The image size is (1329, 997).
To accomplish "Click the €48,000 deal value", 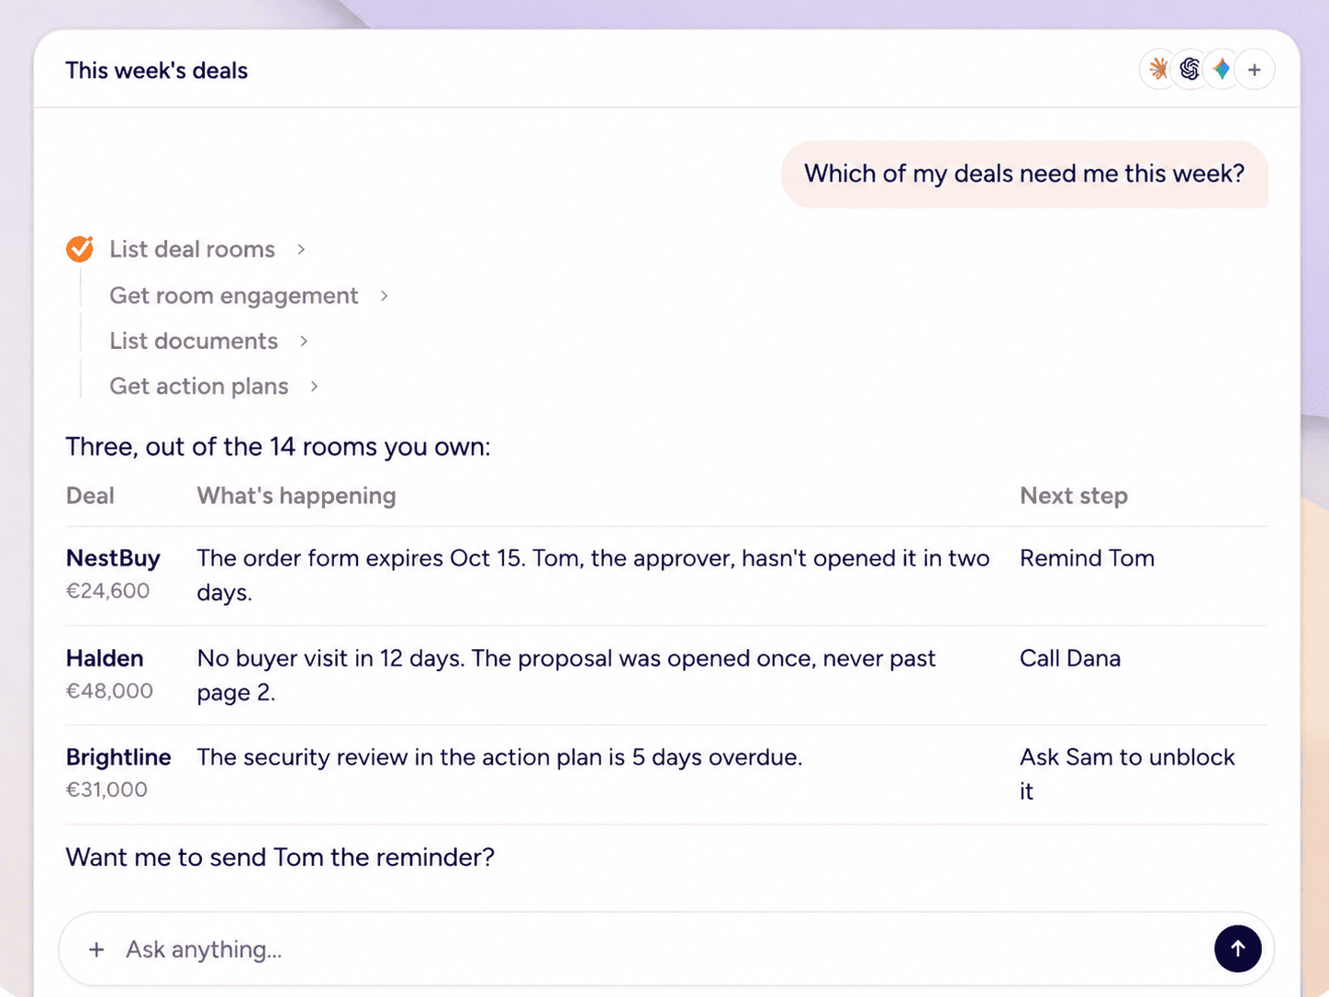I will [x=109, y=690].
